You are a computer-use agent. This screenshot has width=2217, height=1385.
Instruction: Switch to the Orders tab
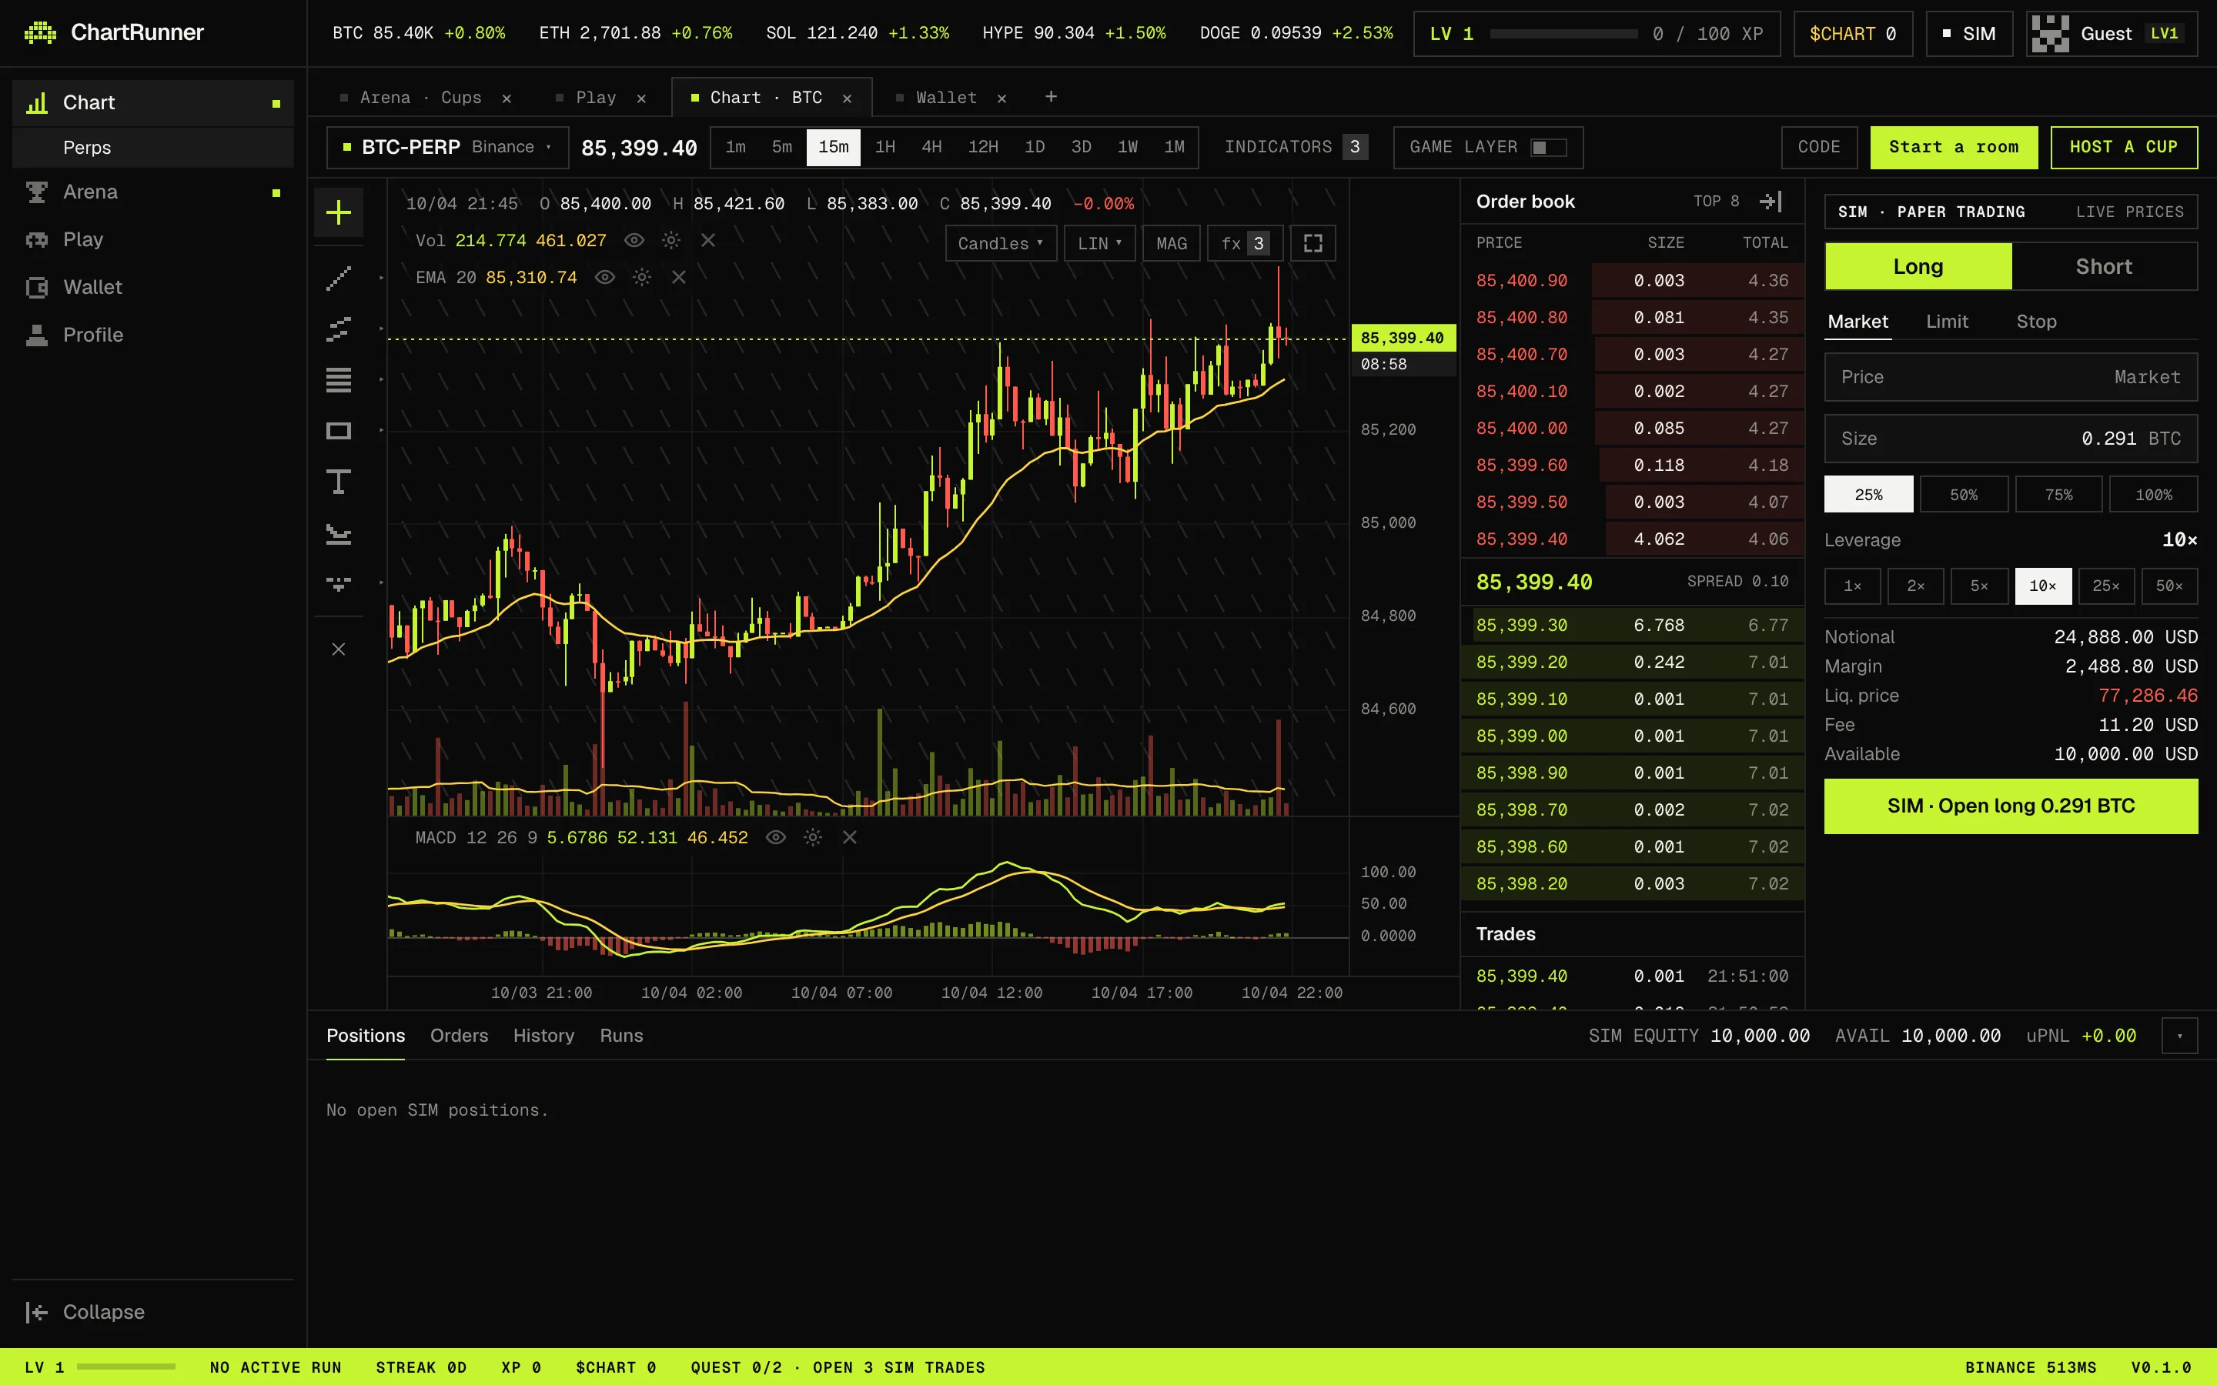459,1036
